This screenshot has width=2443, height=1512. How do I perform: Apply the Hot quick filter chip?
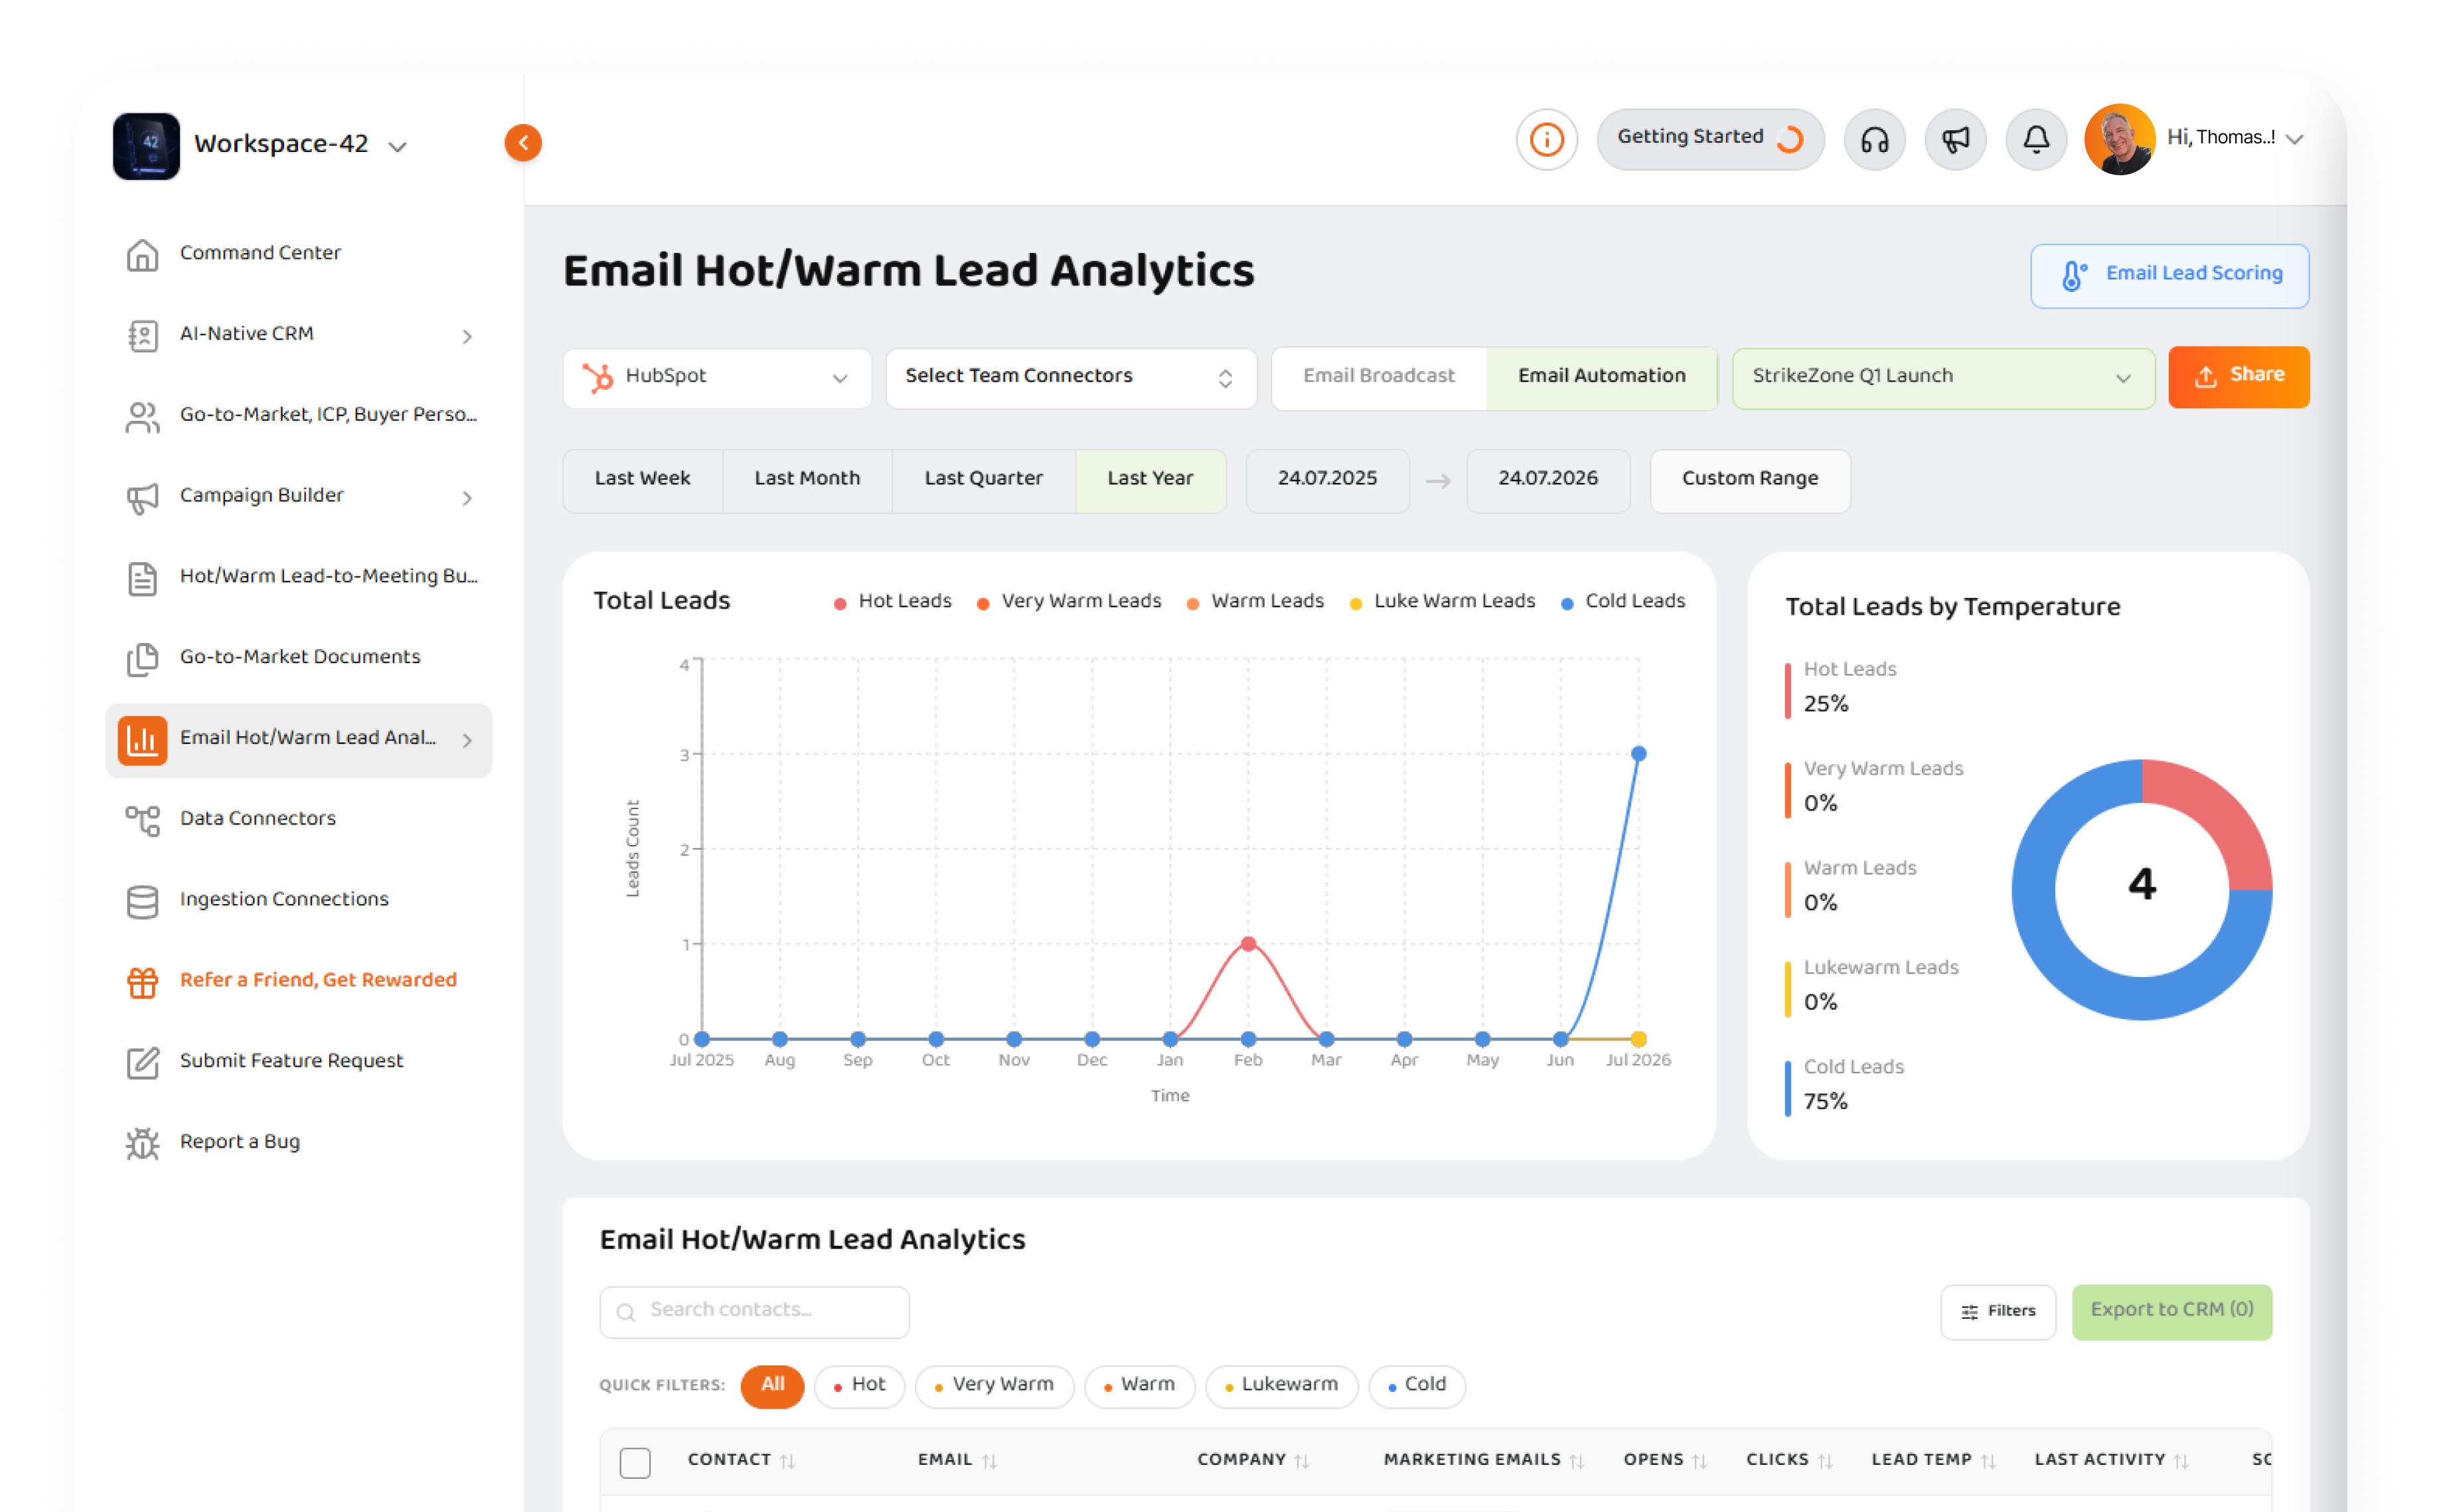[x=859, y=1386]
